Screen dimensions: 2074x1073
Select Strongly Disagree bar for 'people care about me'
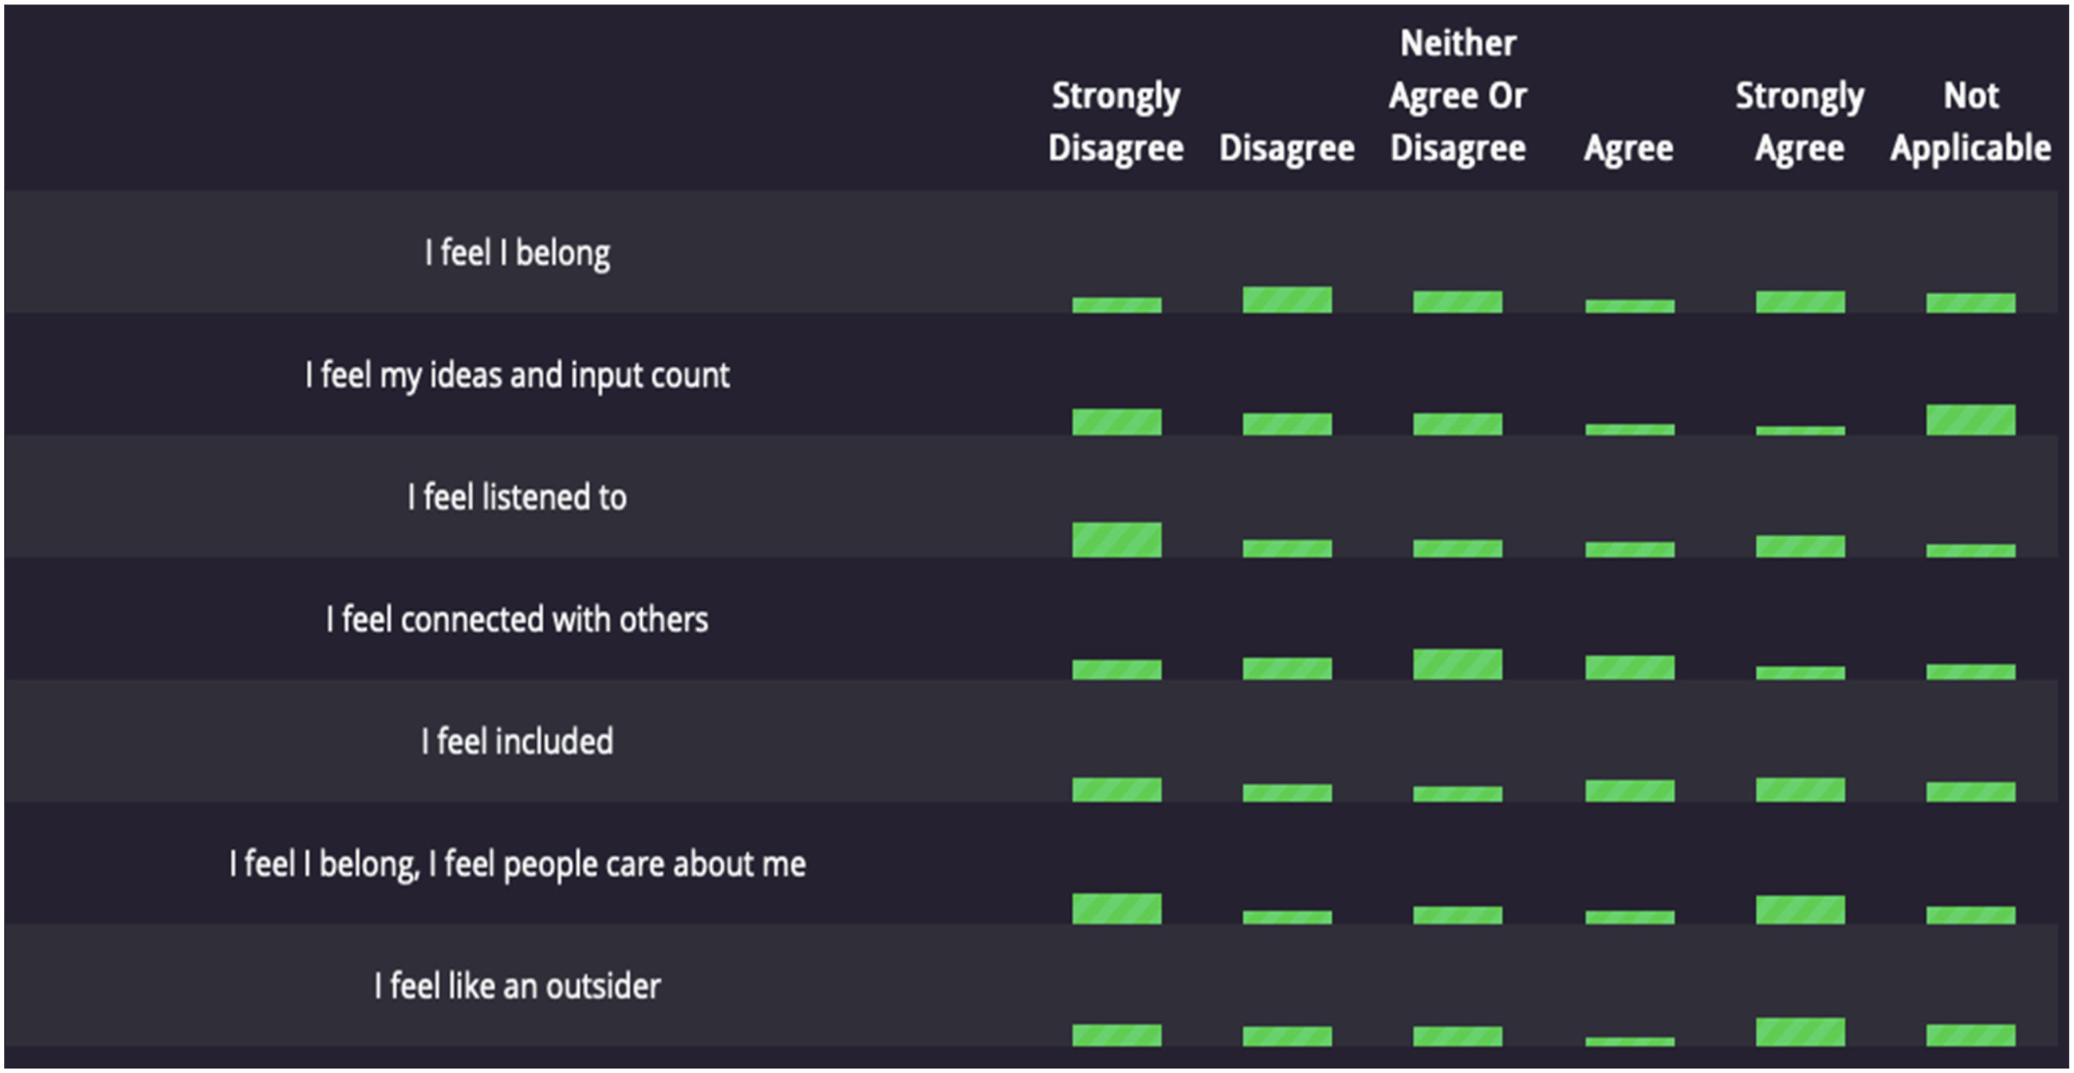point(1116,908)
